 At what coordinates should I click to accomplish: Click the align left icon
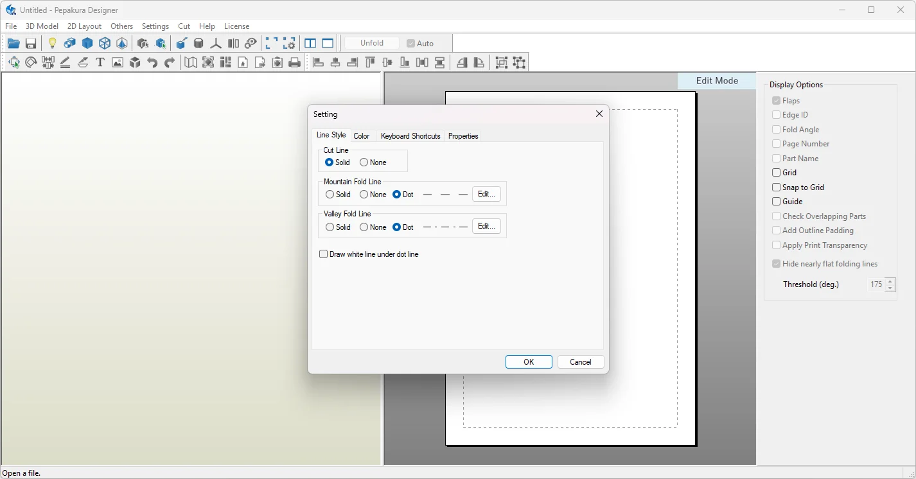(318, 62)
